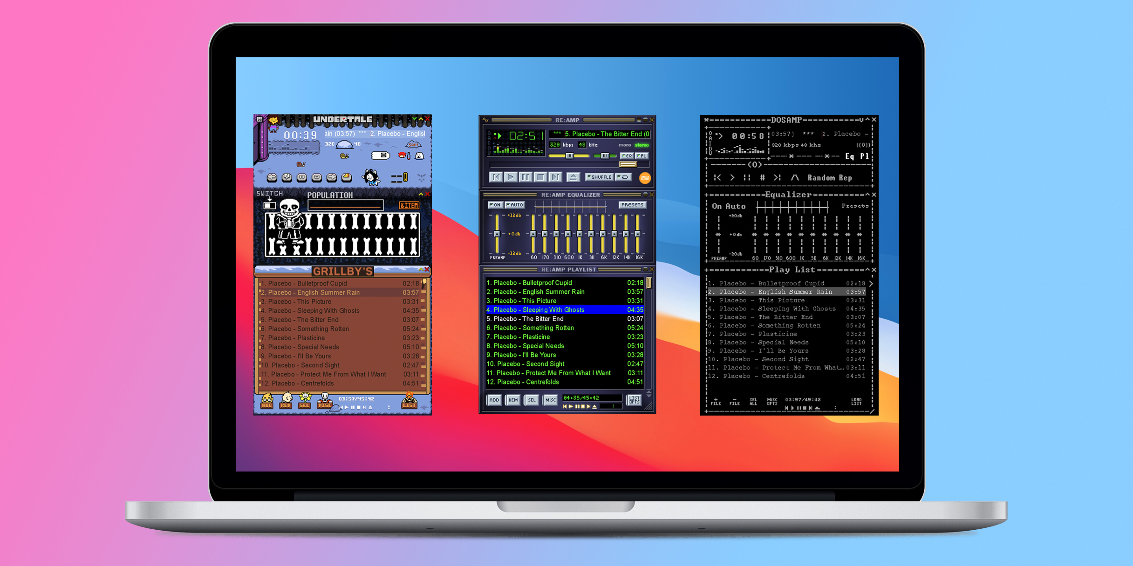The image size is (1133, 566).
Task: Click the ketchup and hot dog icon in Undertale skin
Action: [x=404, y=156]
